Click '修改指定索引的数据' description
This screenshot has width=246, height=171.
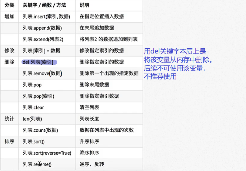(x=102, y=50)
